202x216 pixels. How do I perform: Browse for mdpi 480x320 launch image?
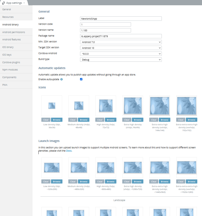[84, 181]
